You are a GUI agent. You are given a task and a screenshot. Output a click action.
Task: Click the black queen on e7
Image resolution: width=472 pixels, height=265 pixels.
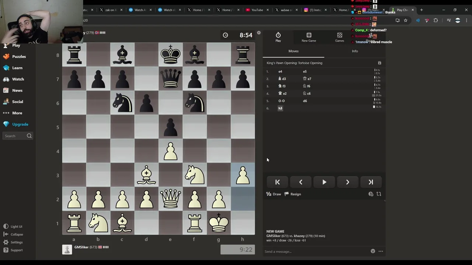(170, 79)
